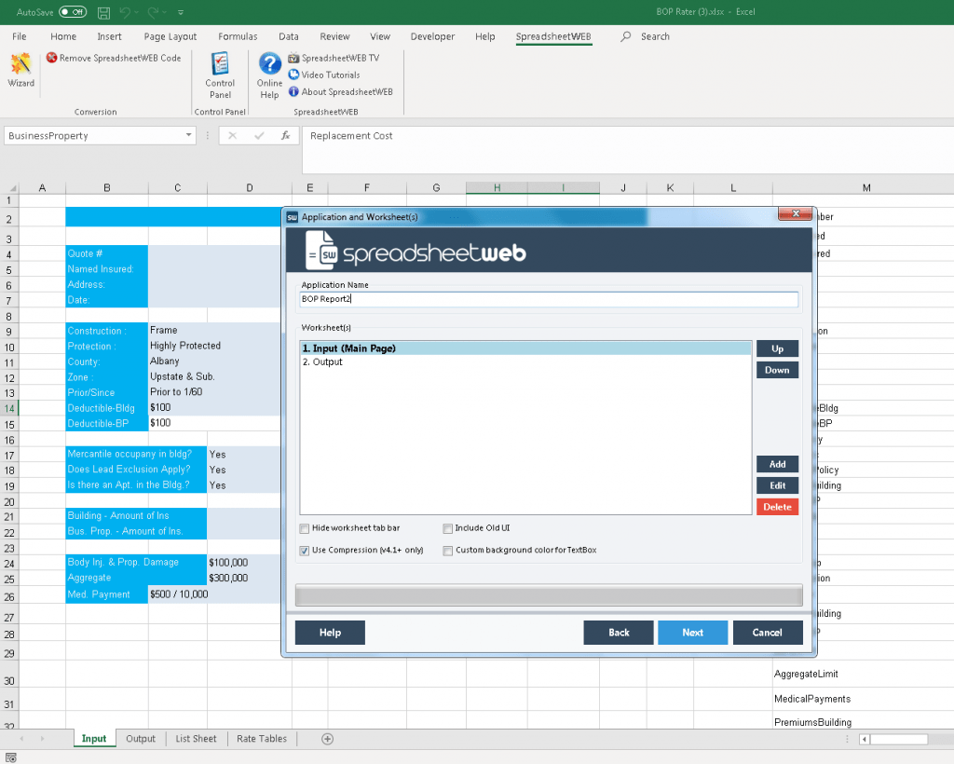Click the formula bar cancel X
The height and width of the screenshot is (764, 954).
pos(232,136)
